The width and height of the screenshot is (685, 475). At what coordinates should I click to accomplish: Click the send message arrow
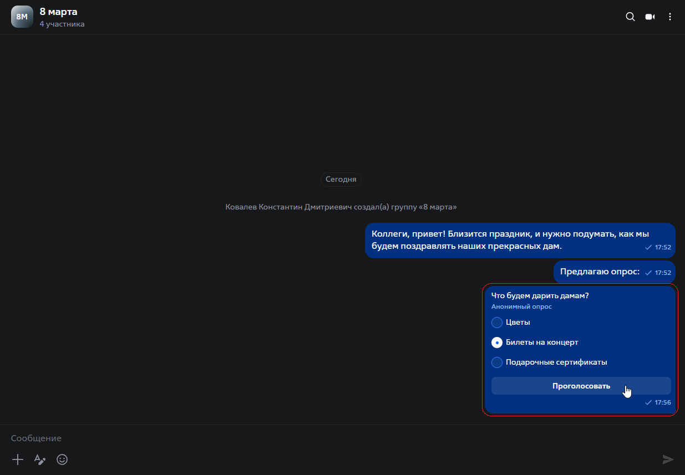[668, 459]
